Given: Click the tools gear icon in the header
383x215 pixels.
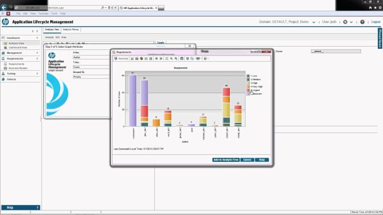Looking at the screenshot, I should pyautogui.click(x=345, y=22).
